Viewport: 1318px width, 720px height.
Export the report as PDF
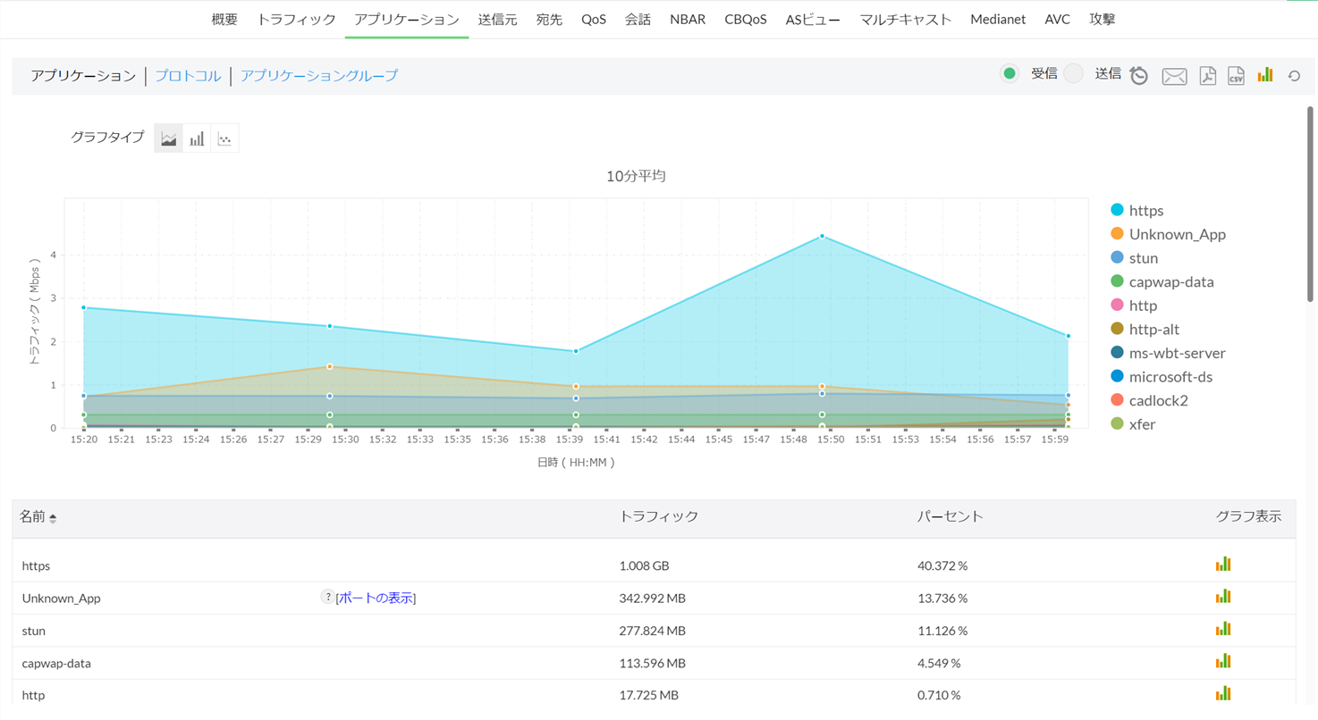pos(1207,76)
